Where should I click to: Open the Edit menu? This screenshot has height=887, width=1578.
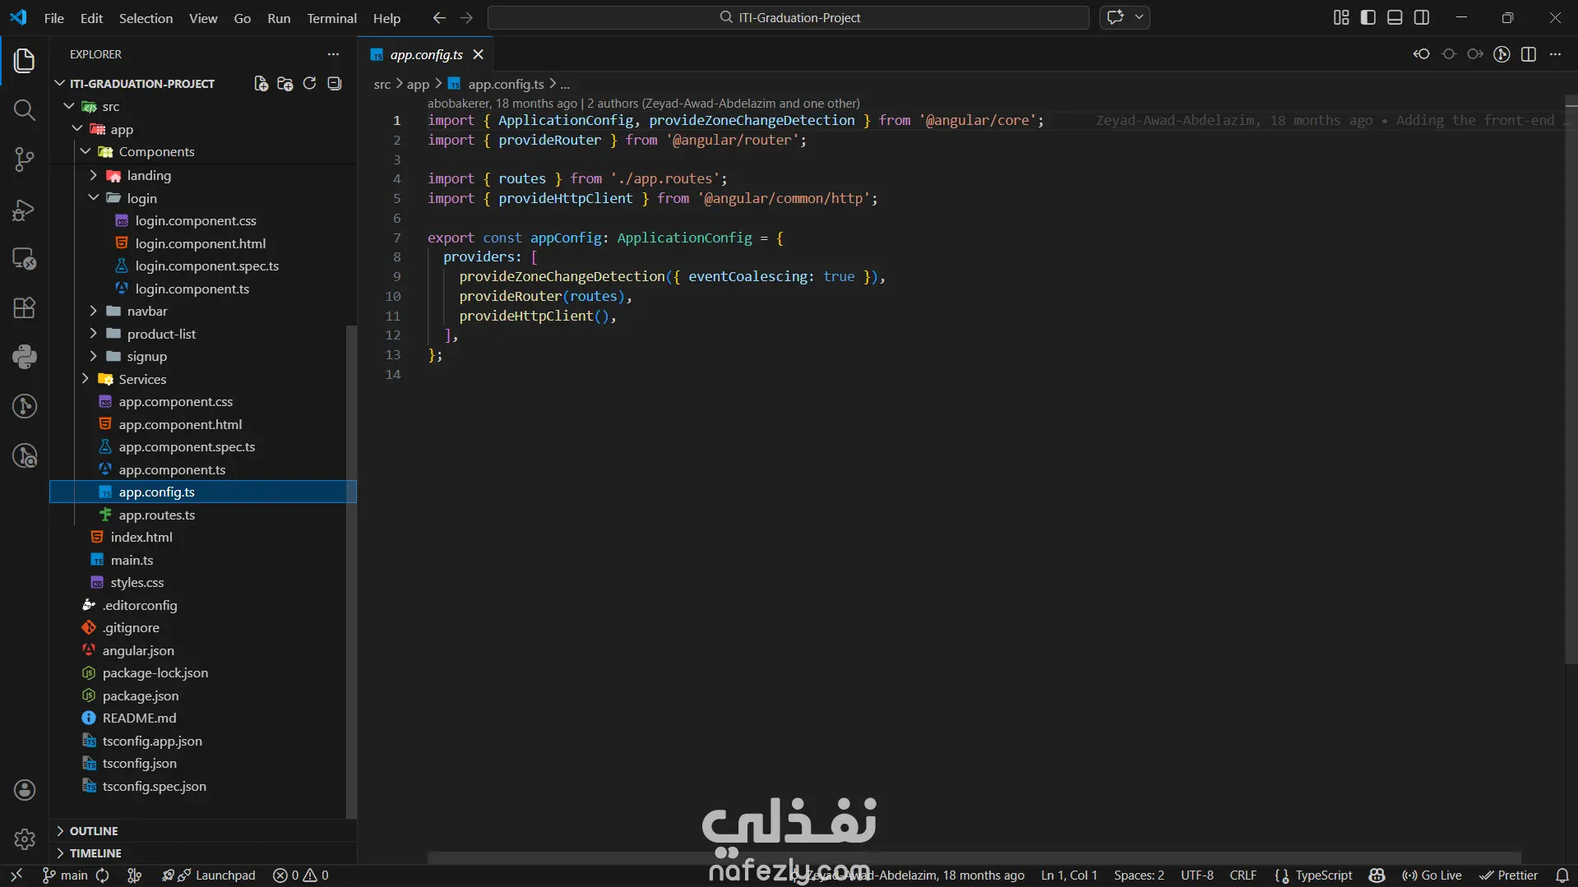91,18
